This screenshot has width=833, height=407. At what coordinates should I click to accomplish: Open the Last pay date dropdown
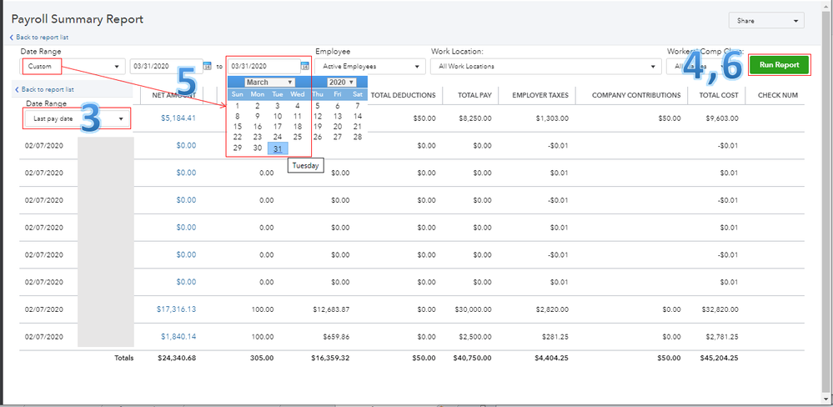click(x=77, y=118)
